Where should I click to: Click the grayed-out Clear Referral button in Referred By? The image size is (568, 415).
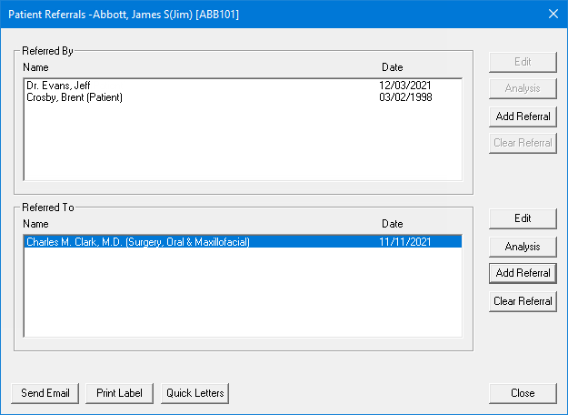pos(522,143)
